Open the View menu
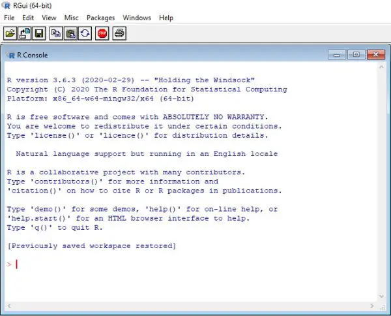The image size is (391, 316). pyautogui.click(x=49, y=18)
